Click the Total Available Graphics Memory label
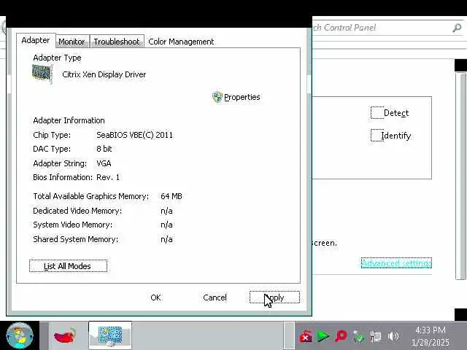The image size is (467, 350). click(x=90, y=196)
